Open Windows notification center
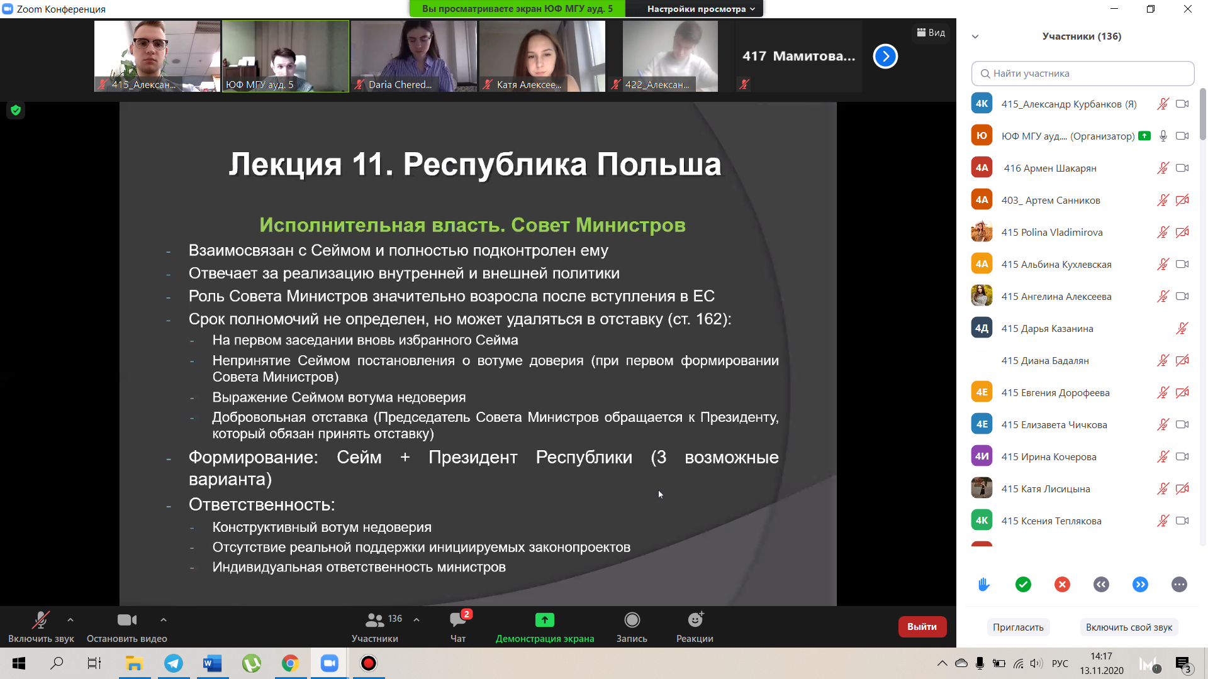1208x679 pixels. tap(1183, 665)
